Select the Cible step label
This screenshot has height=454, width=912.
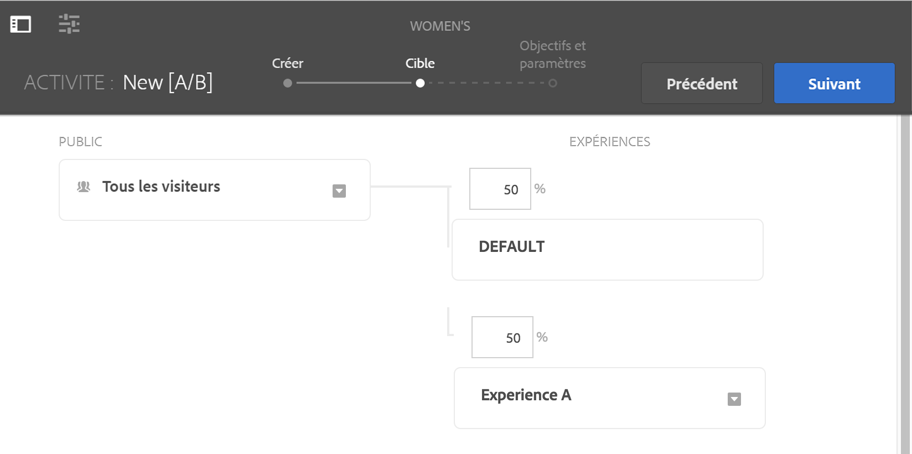pyautogui.click(x=420, y=64)
